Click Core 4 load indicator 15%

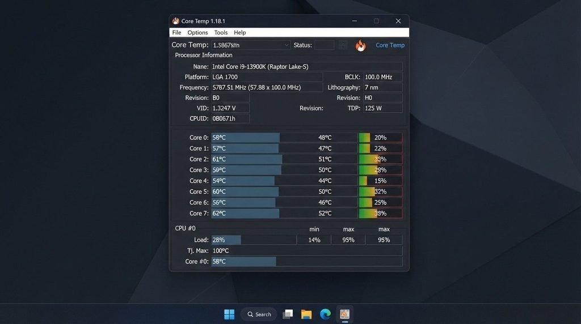point(380,181)
